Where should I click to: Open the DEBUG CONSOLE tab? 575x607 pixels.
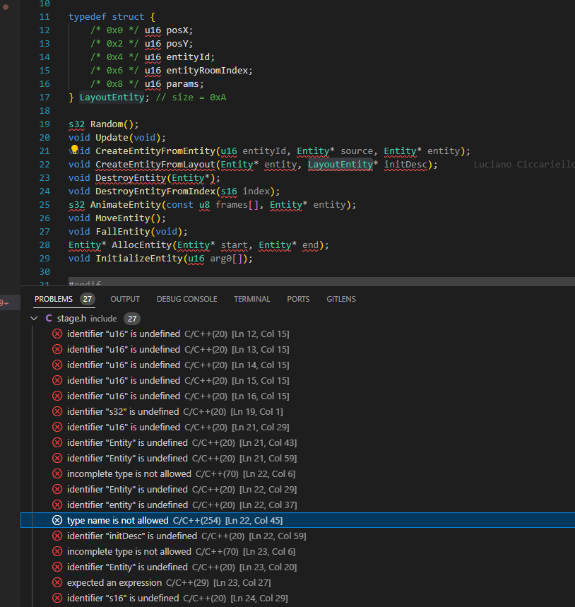point(186,299)
